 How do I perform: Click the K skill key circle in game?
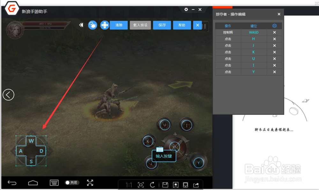148,141
